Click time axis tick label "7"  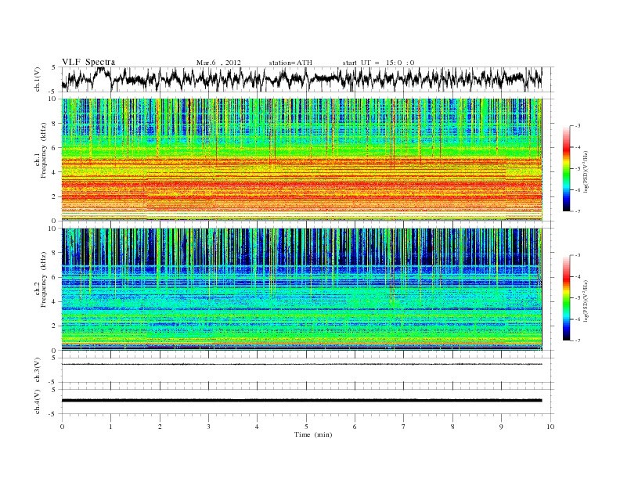(x=403, y=427)
